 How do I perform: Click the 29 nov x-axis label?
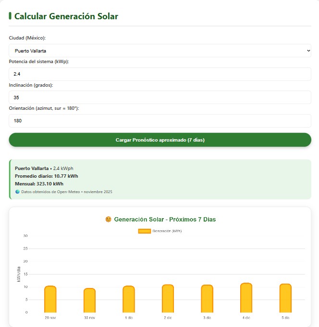50,318
